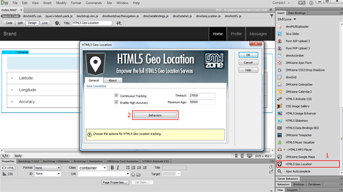The height and width of the screenshot is (192, 343).
Task: Open the Target dropdown
Action: [x=171, y=174]
